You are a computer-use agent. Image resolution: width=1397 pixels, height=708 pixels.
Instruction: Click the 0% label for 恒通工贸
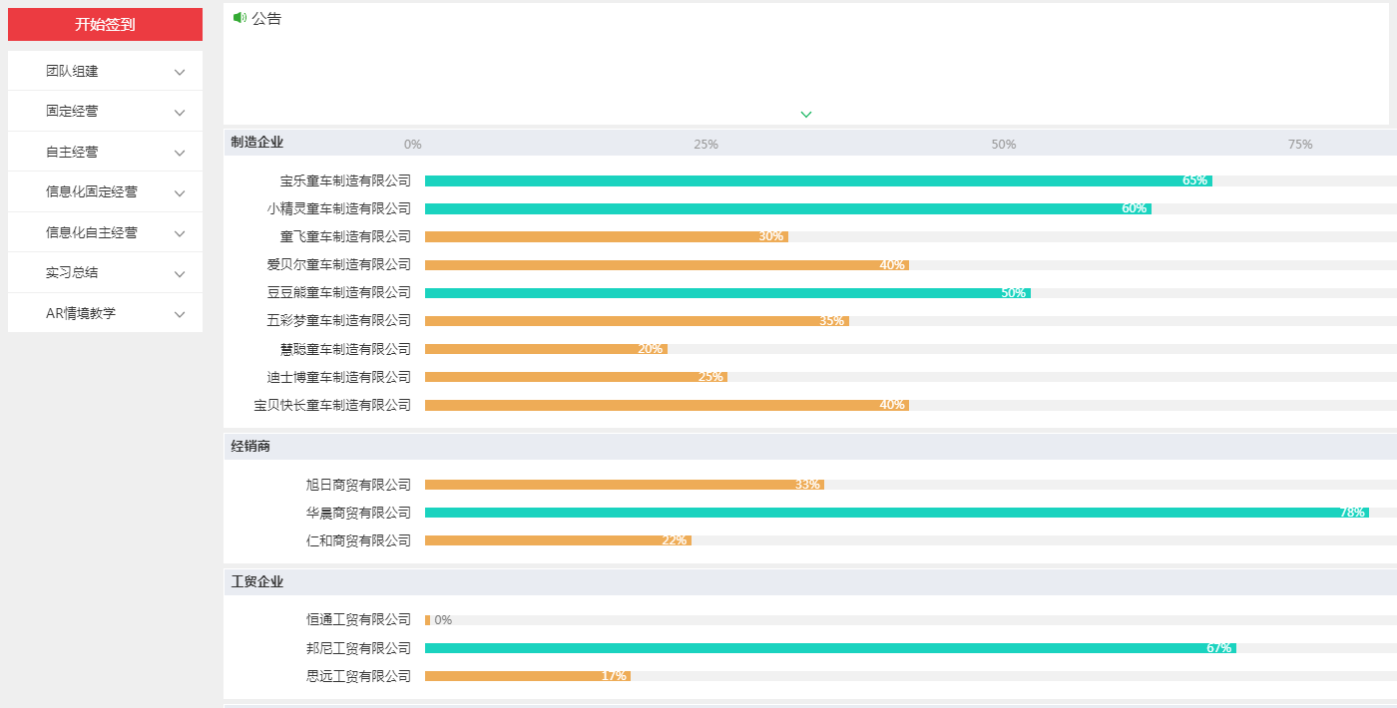tap(443, 620)
